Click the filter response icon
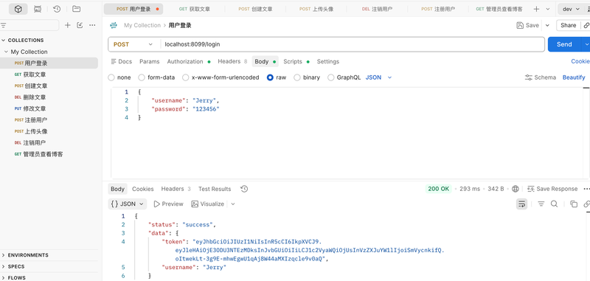The image size is (590, 281). (x=541, y=204)
